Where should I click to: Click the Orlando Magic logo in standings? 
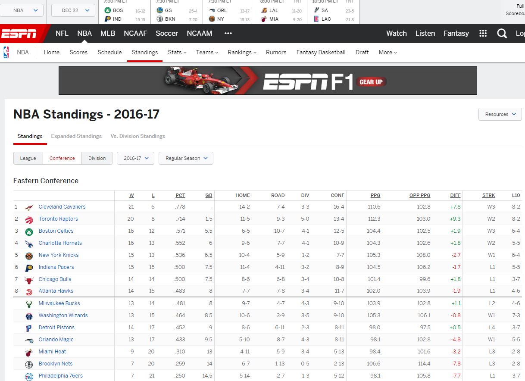point(29,340)
